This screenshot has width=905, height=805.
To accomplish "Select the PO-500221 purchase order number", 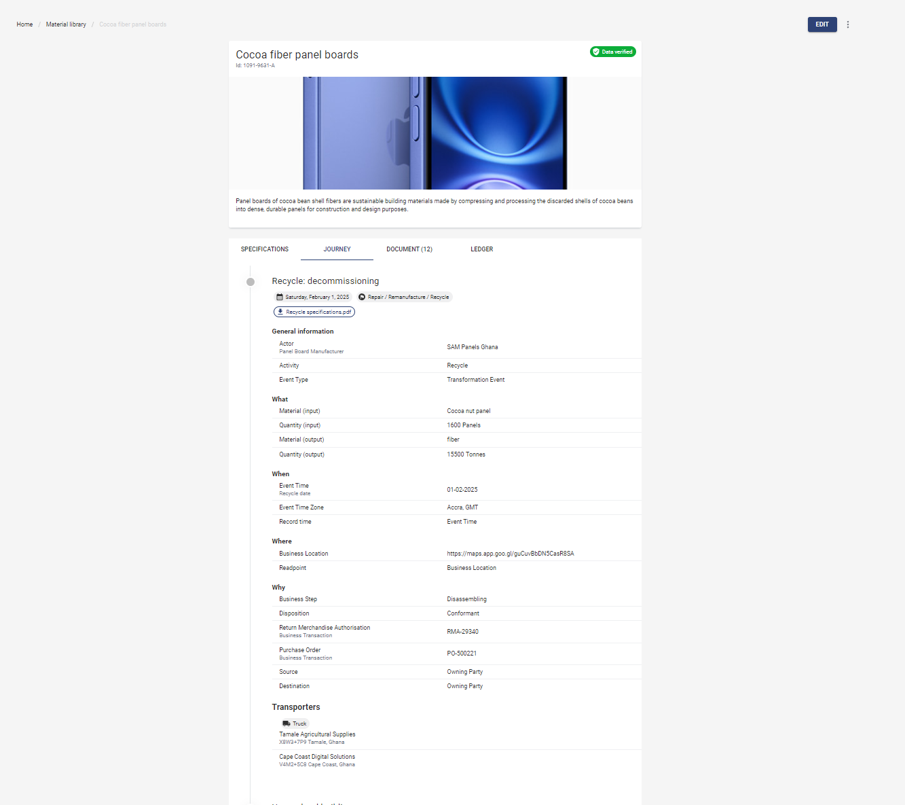I will [462, 654].
